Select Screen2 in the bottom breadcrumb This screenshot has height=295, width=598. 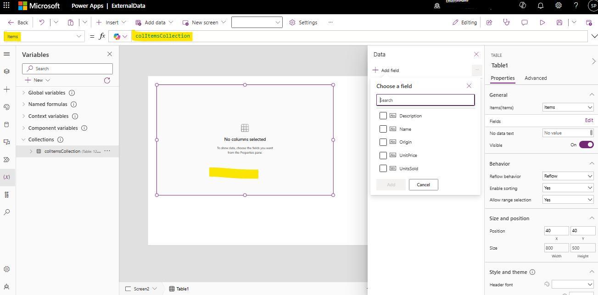[x=141, y=289]
